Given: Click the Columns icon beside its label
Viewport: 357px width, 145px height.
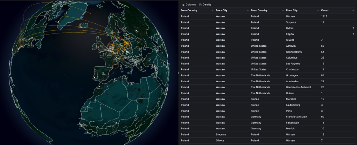Looking at the screenshot, I should (183, 5).
